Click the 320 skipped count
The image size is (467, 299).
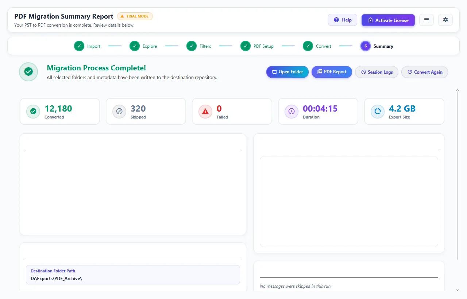point(138,109)
